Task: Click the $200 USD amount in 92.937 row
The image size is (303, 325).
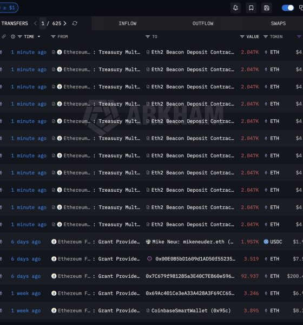Action: click(295, 276)
